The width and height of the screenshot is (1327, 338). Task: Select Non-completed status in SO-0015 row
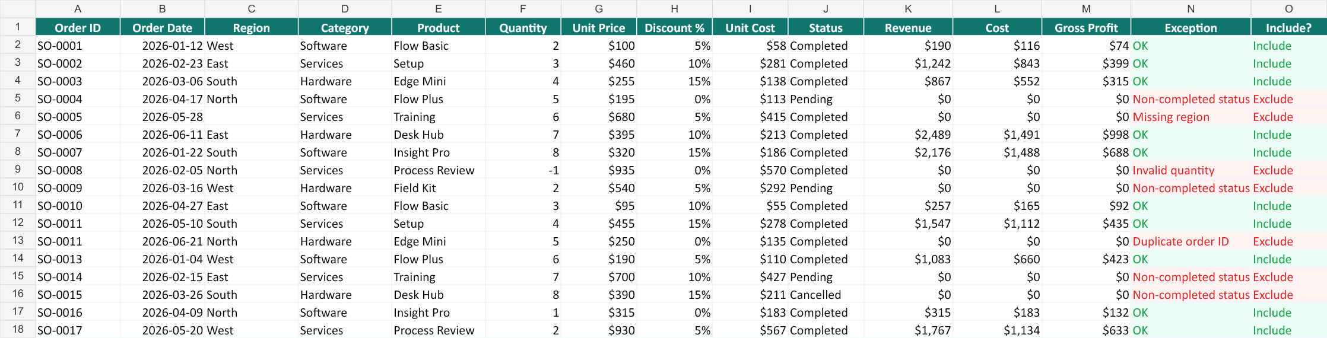click(1191, 294)
